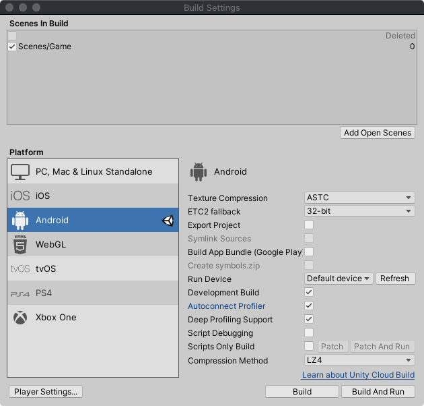Viewport: 424px width, 406px height.
Task: Click the Add Open Scenes button
Action: click(x=378, y=133)
